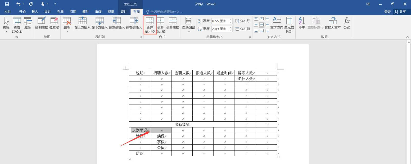Click Convert to Text (转换为文本)
Image resolution: width=411 pixels, height=164 pixels.
tap(333, 23)
